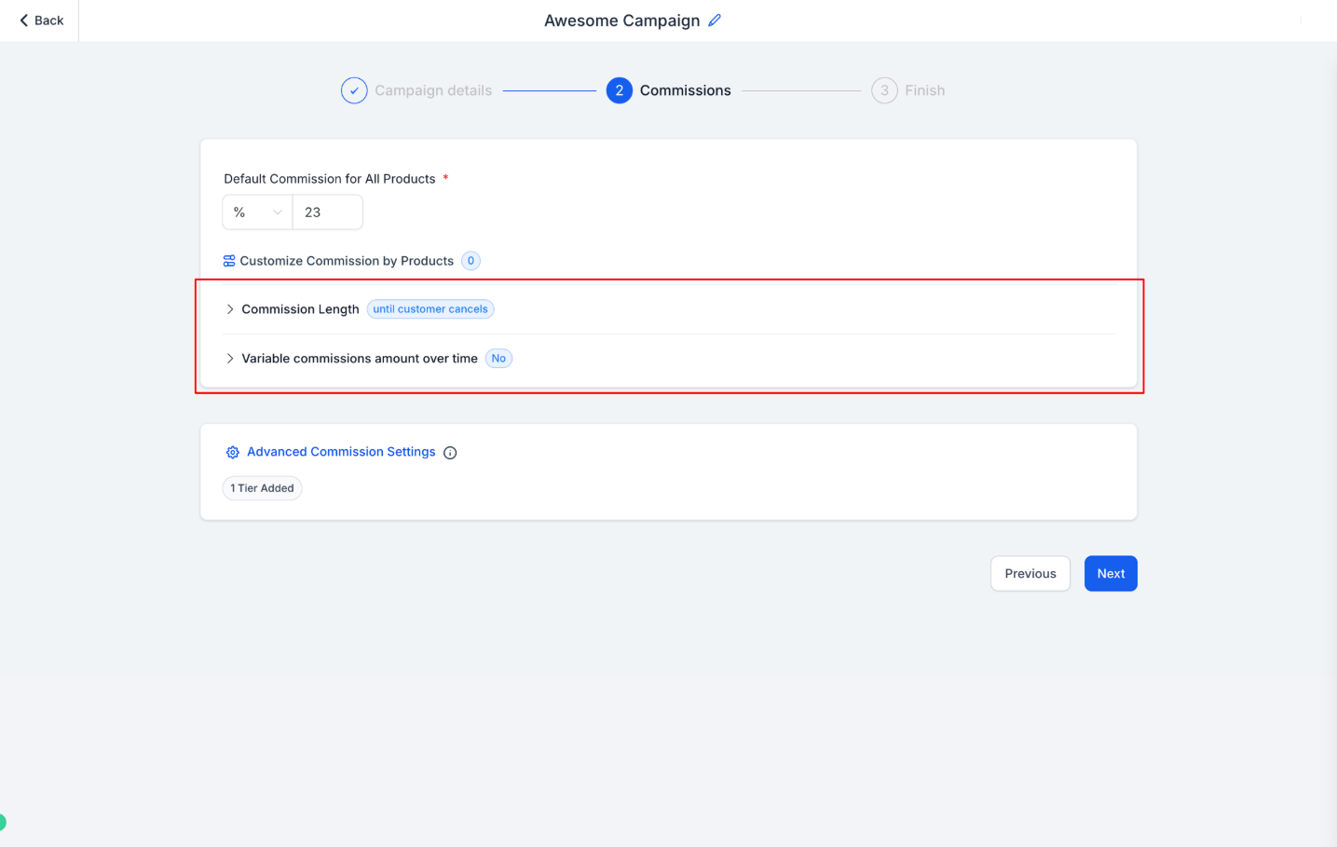Focus the default commission value field
Viewport: 1337px width, 847px height.
point(327,212)
